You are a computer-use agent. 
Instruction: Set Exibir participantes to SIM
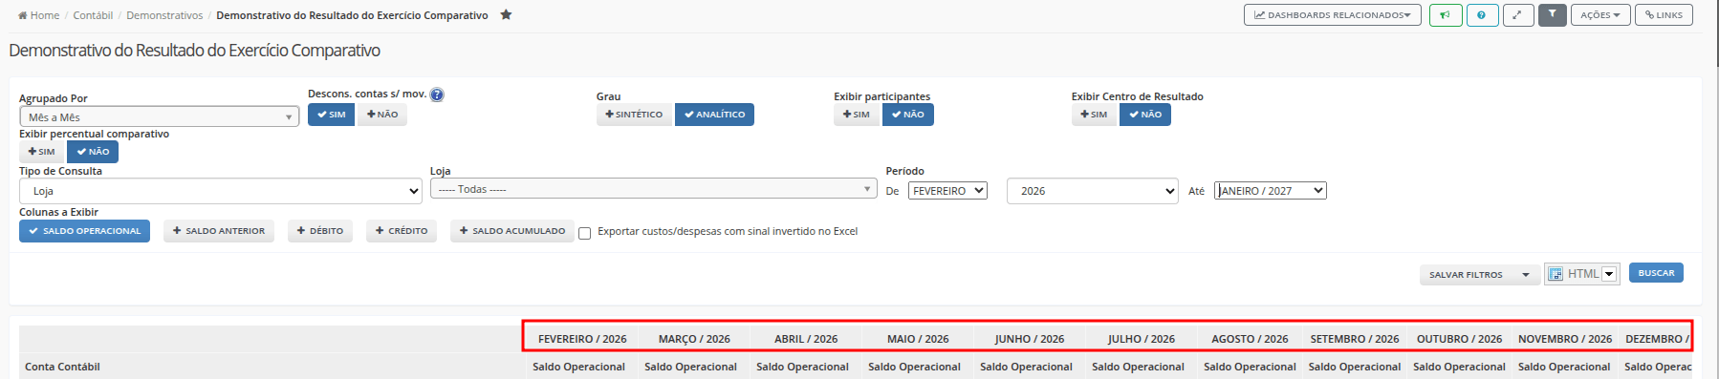(856, 115)
